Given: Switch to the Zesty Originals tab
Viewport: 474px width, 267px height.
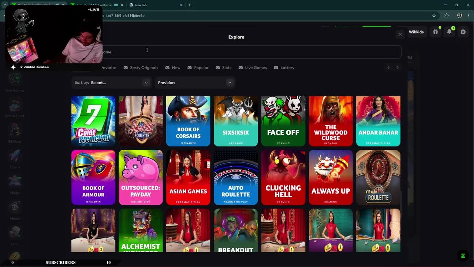Looking at the screenshot, I should click(x=141, y=67).
